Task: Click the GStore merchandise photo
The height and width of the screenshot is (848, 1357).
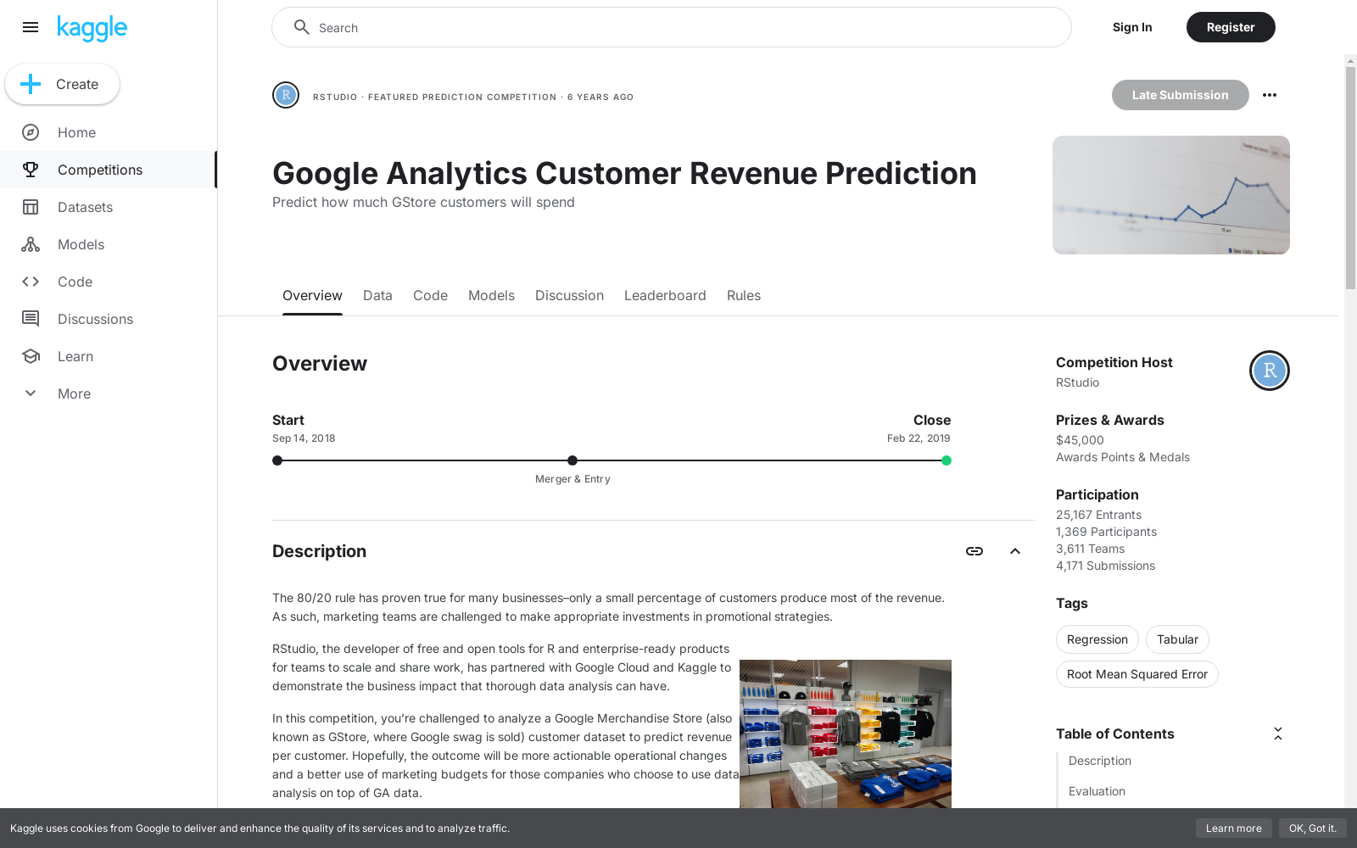Action: click(846, 734)
